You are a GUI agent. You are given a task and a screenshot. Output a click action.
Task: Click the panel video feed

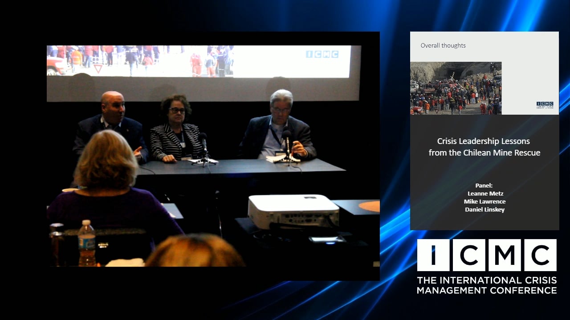[213, 156]
